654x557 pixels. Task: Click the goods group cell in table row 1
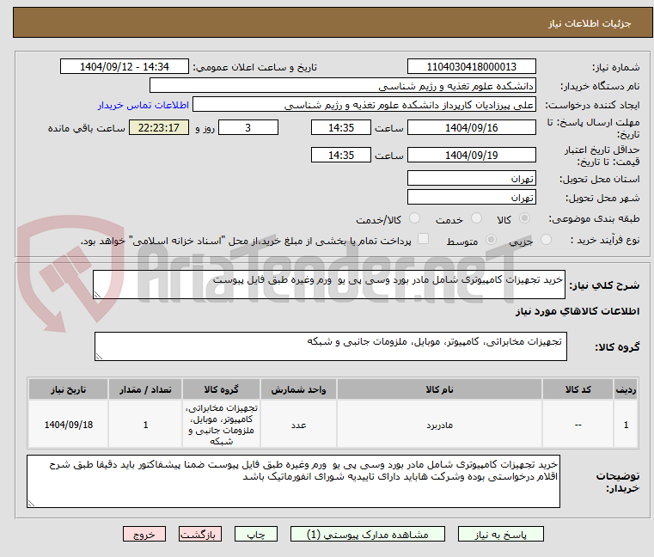221,425
